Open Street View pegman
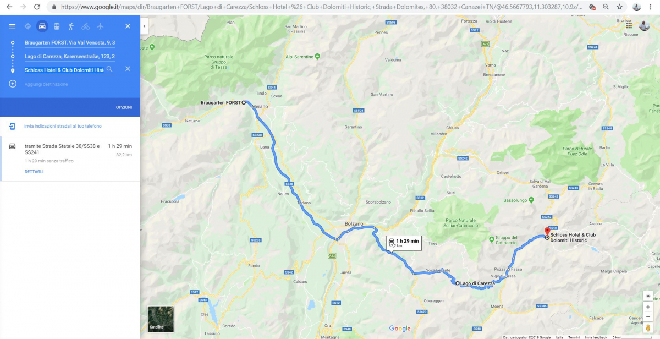This screenshot has height=339, width=660. pyautogui.click(x=648, y=329)
